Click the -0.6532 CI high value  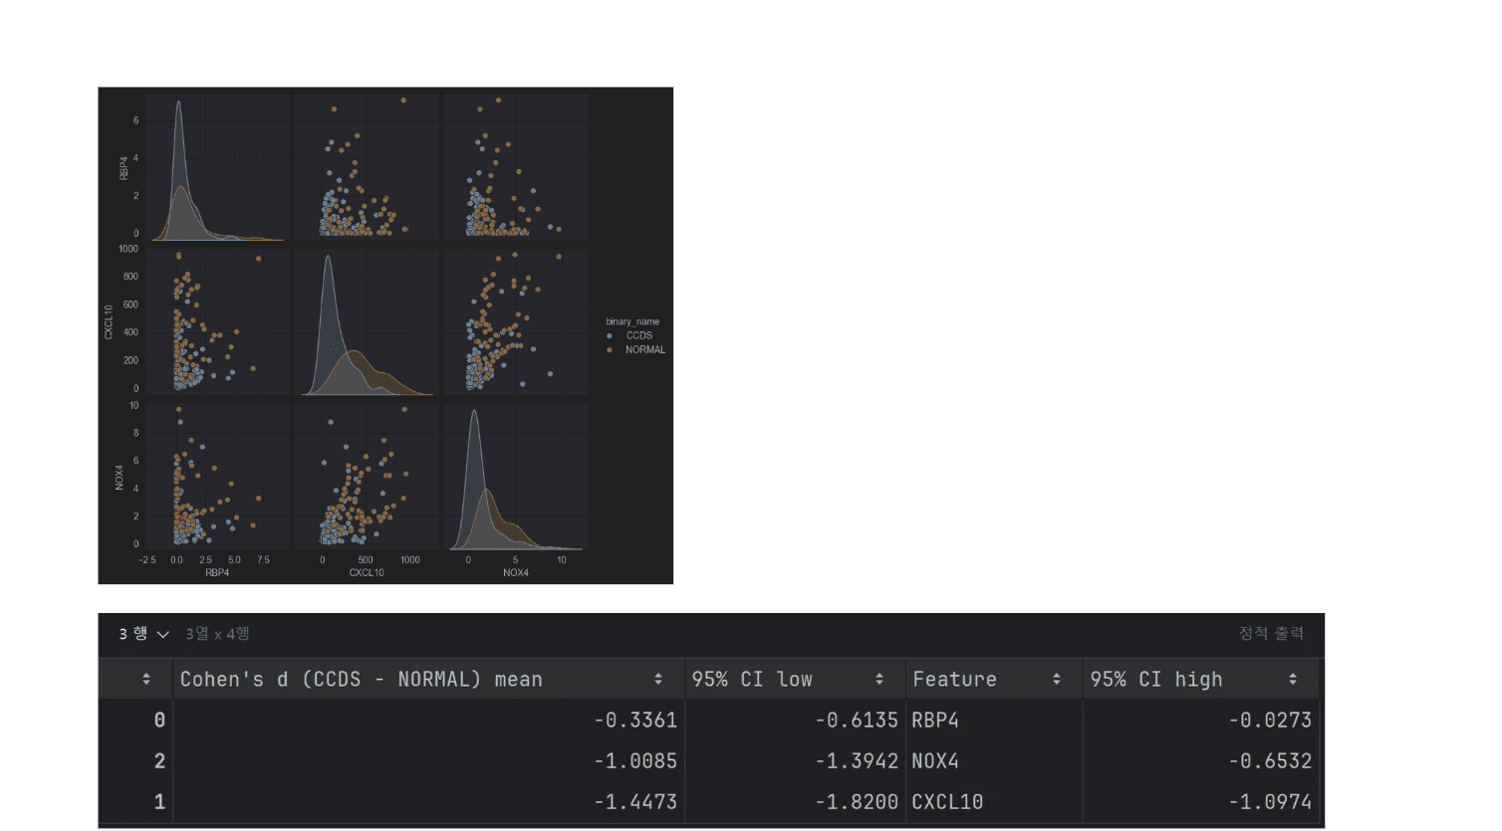point(1270,760)
